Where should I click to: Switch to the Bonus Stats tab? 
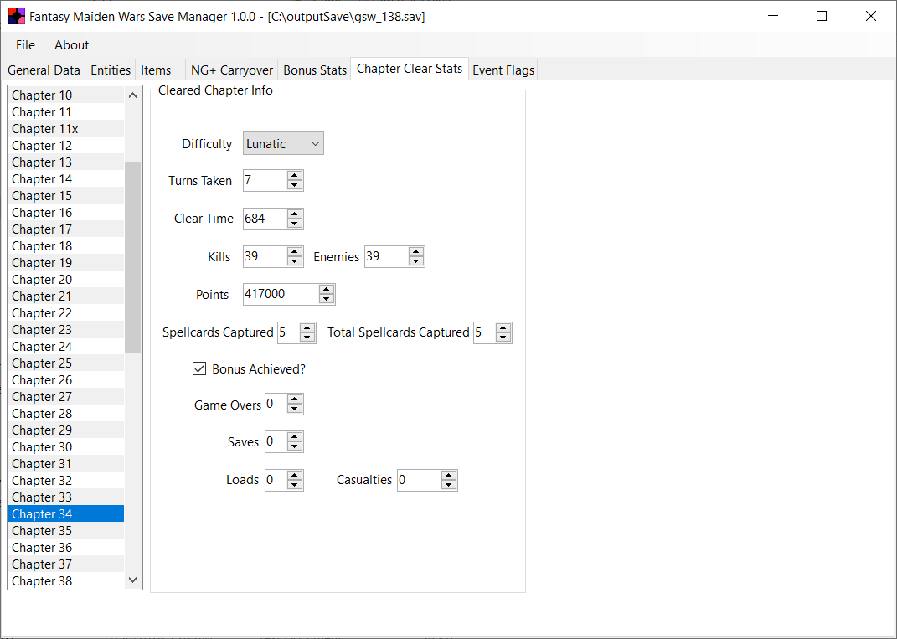click(315, 70)
